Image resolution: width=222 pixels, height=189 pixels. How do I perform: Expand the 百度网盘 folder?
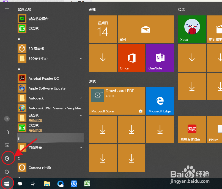pyautogui.click(x=81, y=148)
